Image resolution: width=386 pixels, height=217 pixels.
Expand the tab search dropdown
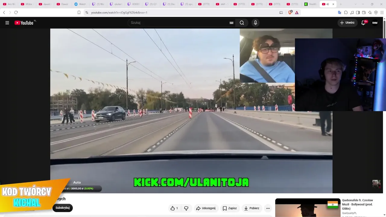(x=356, y=4)
